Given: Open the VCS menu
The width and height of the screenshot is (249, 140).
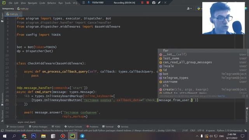Looking at the screenshot, I should pyautogui.click(x=75, y=3).
